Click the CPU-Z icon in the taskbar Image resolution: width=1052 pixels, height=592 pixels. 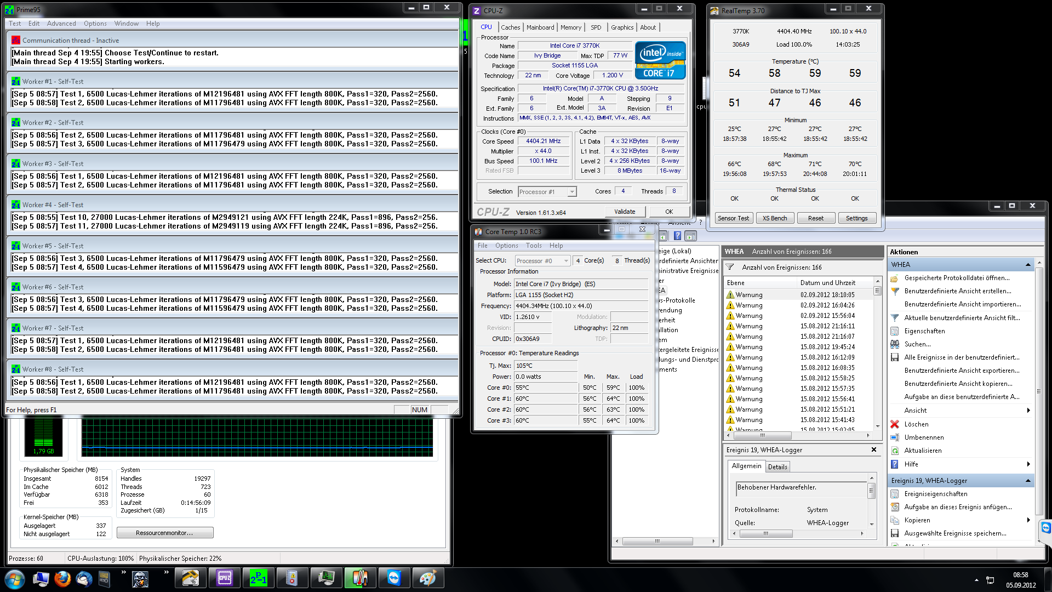pos(225,578)
